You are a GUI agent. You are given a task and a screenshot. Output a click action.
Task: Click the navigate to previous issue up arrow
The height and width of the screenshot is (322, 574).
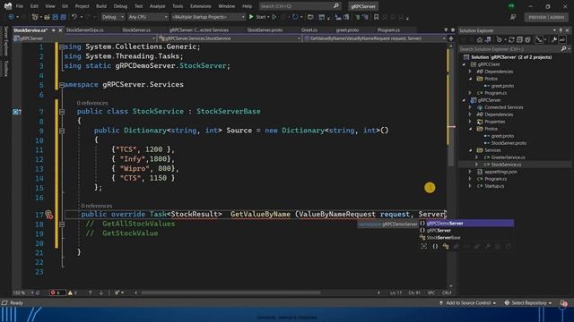click(90, 292)
